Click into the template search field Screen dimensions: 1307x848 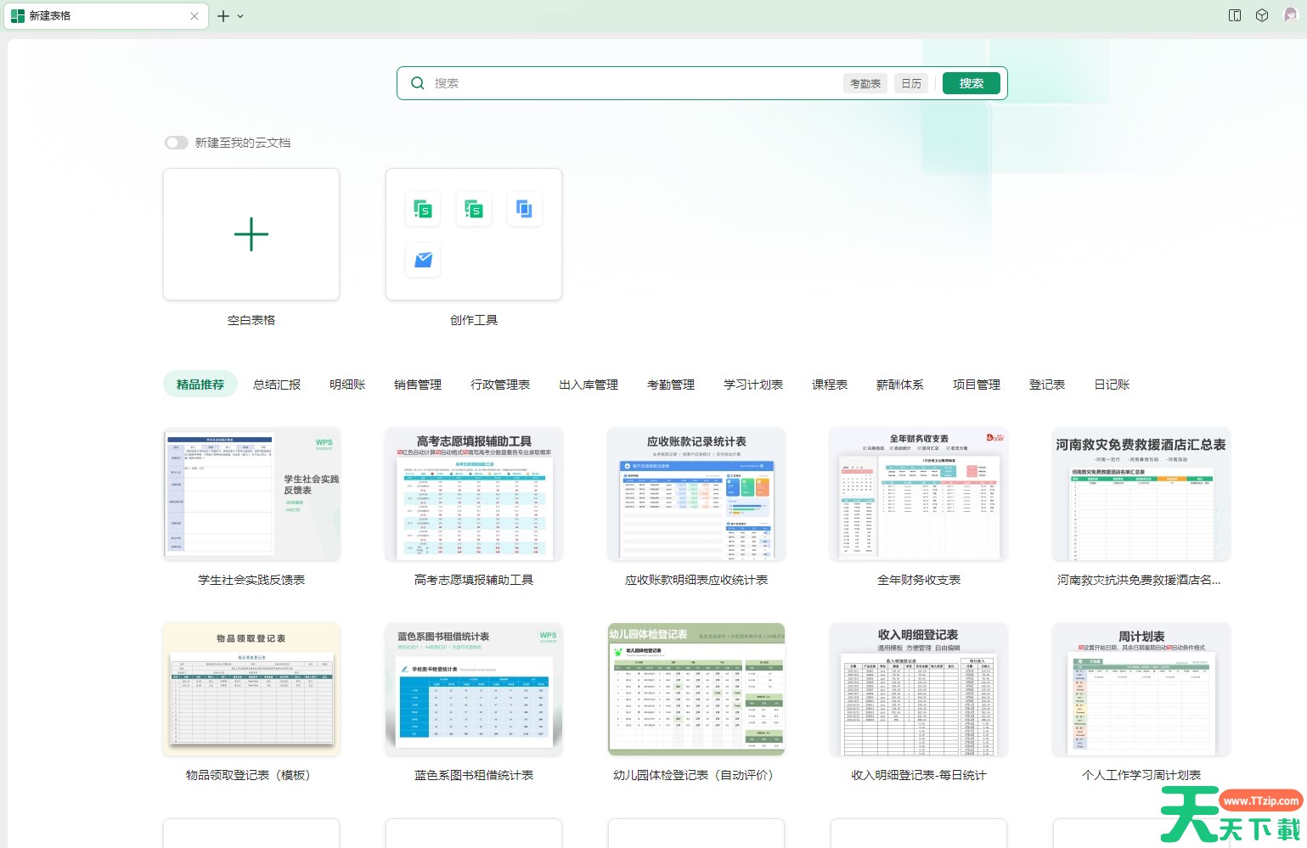pos(628,83)
